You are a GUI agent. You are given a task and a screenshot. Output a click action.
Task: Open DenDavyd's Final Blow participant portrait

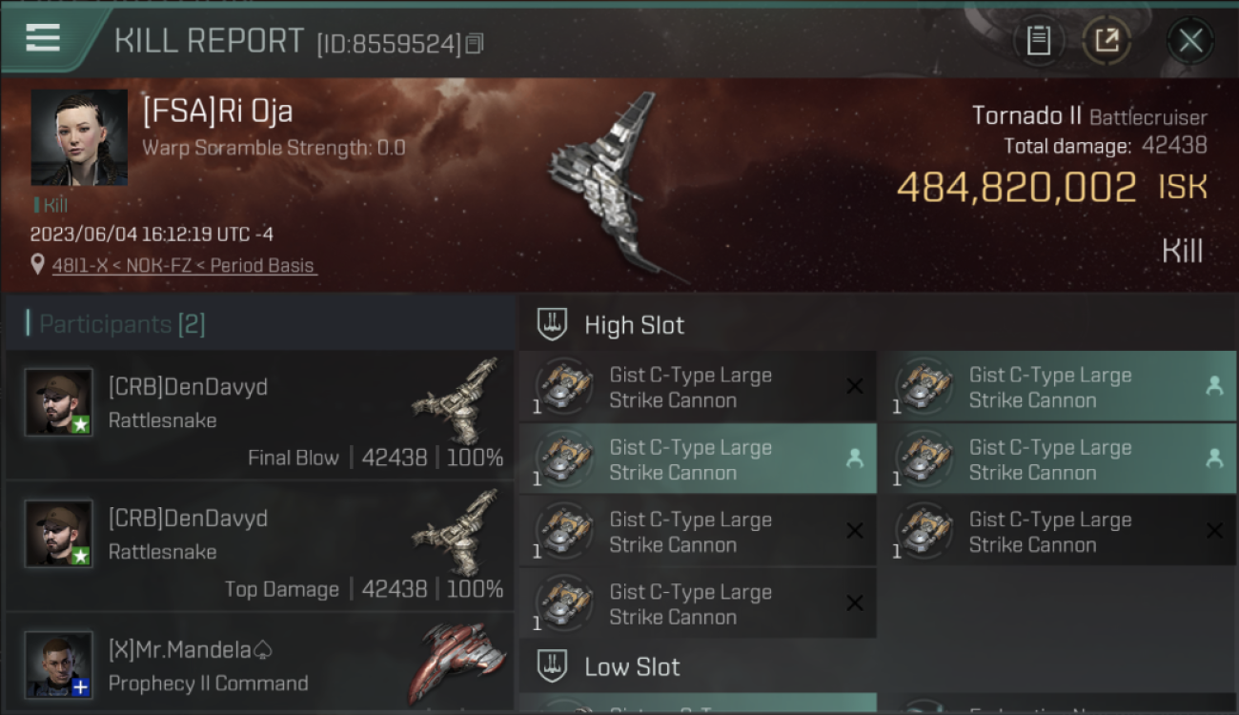click(x=58, y=402)
